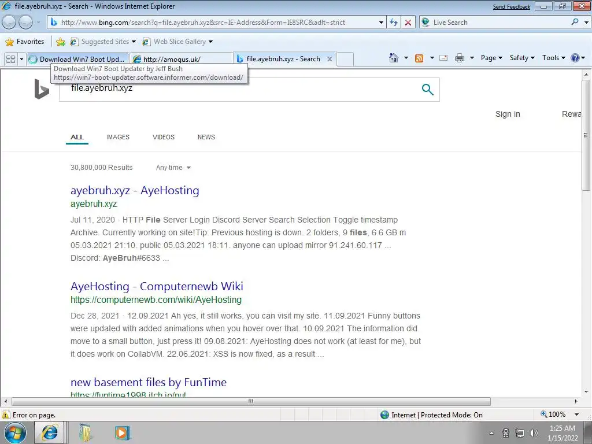This screenshot has height=444, width=592.
Task: Switch to IMAGES results tab
Action: point(118,137)
